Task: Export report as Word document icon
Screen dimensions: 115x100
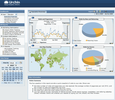Action: tap(97, 11)
